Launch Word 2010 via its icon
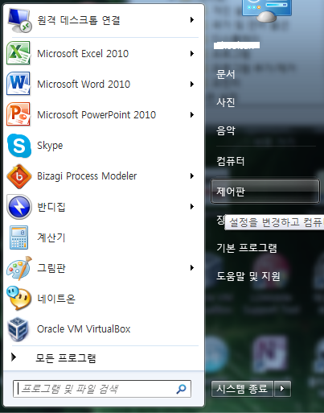The width and height of the screenshot is (324, 413). coord(18,84)
